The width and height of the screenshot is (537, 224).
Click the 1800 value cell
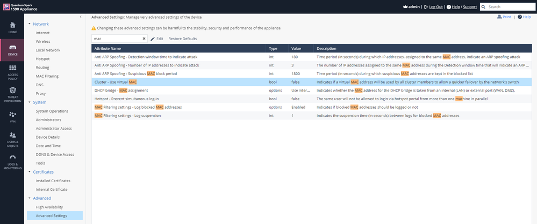point(300,74)
